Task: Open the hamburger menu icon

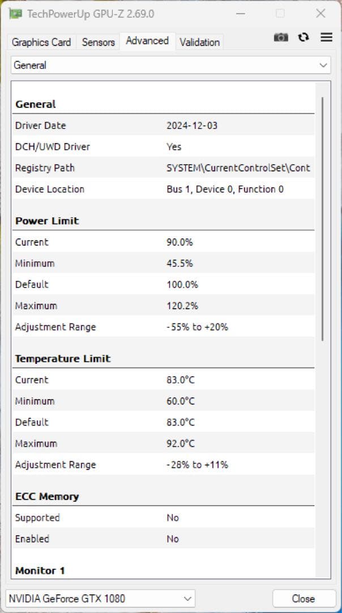Action: 326,37
